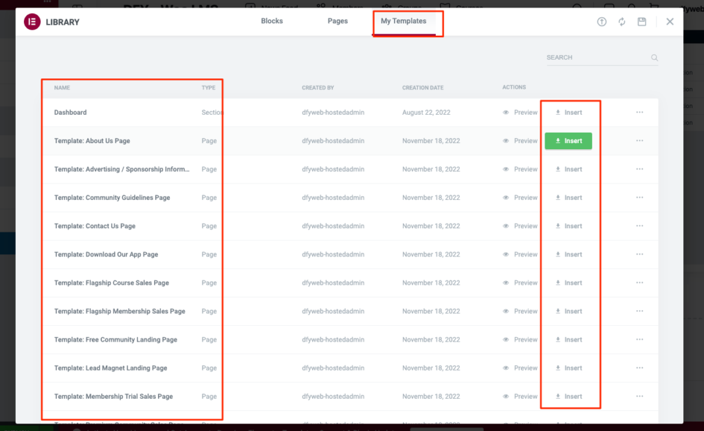Open more options for Dashboard template
704x431 pixels.
(639, 113)
